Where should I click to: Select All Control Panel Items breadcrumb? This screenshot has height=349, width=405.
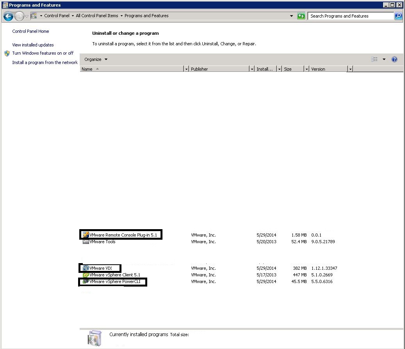pos(97,16)
